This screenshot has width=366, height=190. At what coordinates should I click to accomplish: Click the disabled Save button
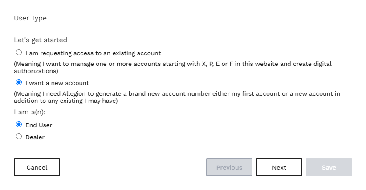tap(329, 167)
